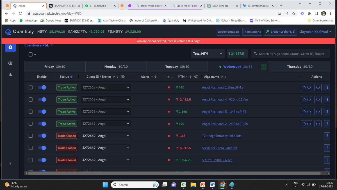This screenshot has height=190, width=337.
Task: Disable the enable toggle for Angel Positional 2 row
Action: point(42,124)
